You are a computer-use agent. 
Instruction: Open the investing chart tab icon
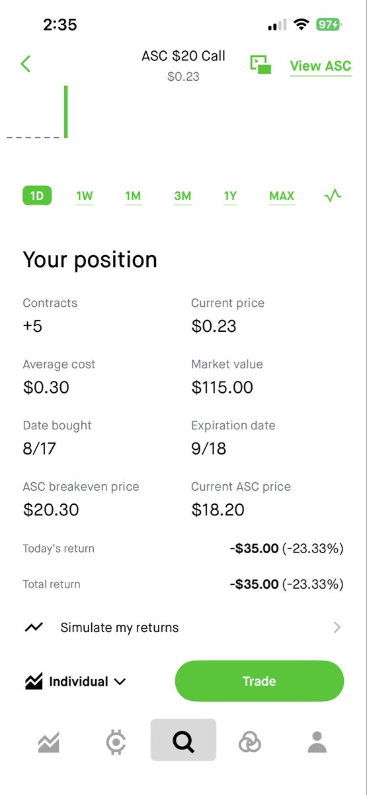(x=48, y=743)
